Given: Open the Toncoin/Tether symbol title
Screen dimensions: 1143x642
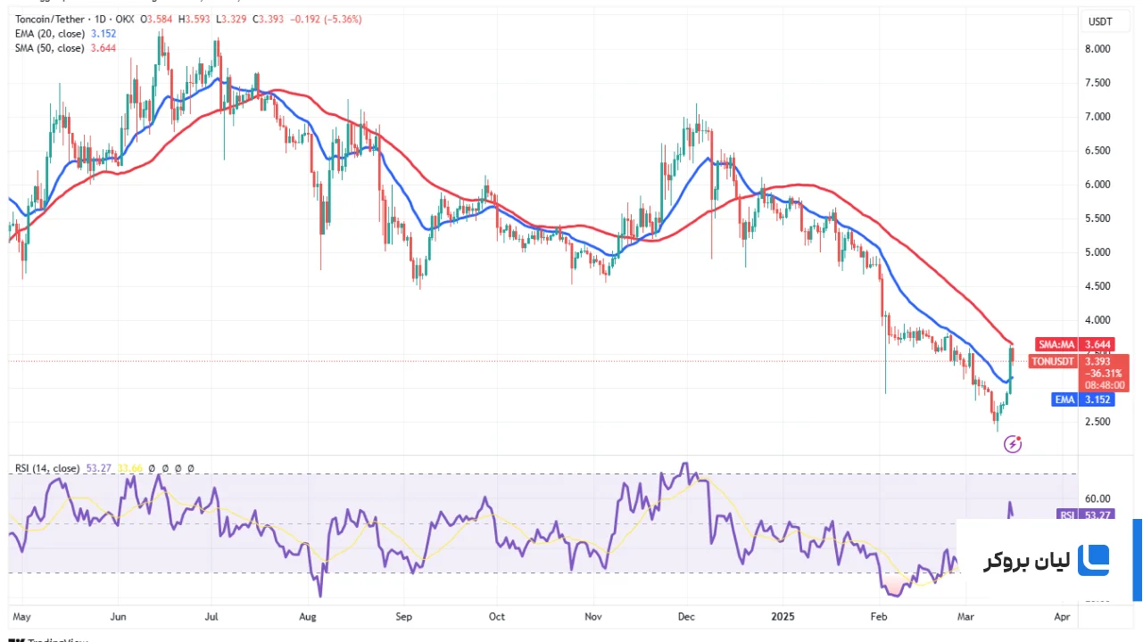Looking at the screenshot, I should pos(48,19).
